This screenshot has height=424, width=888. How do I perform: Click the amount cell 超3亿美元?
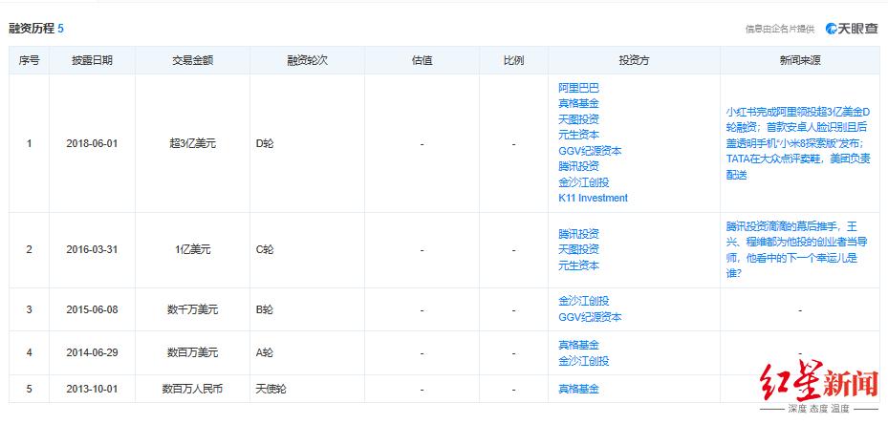coord(192,144)
